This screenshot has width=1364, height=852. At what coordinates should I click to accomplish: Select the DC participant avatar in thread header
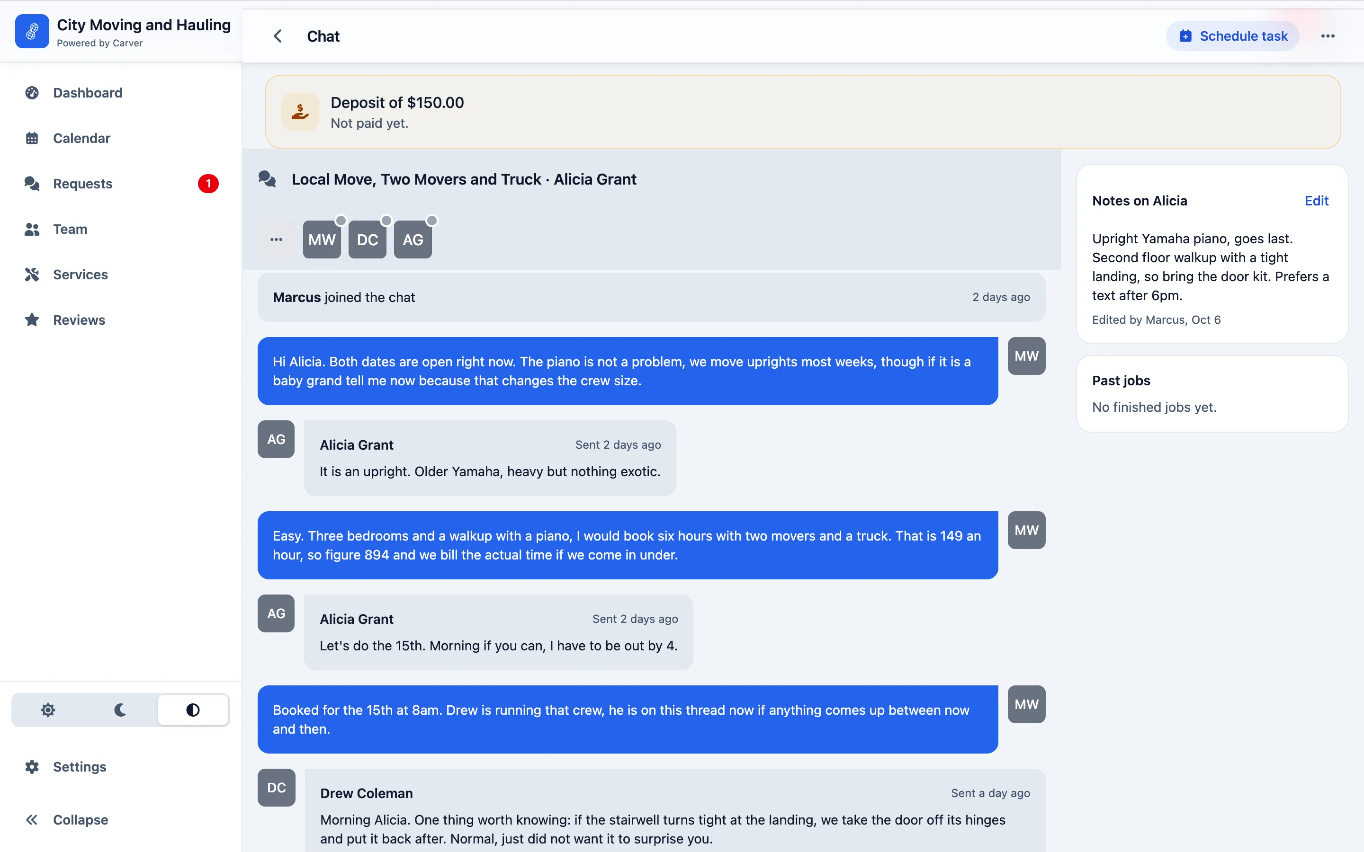point(368,240)
